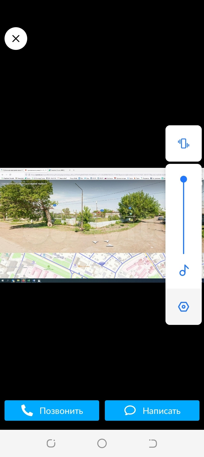This screenshot has height=457, width=204.
Task: Tap the Позвонить call button
Action: tap(52, 411)
